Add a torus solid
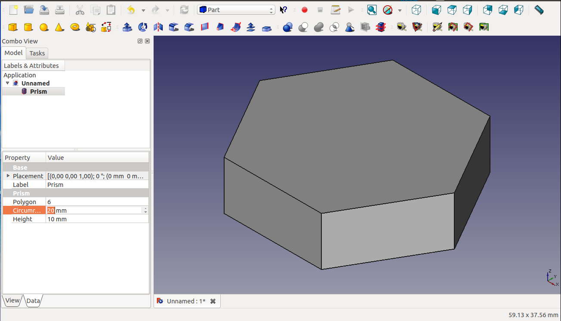This screenshot has height=321, width=561. (x=75, y=28)
